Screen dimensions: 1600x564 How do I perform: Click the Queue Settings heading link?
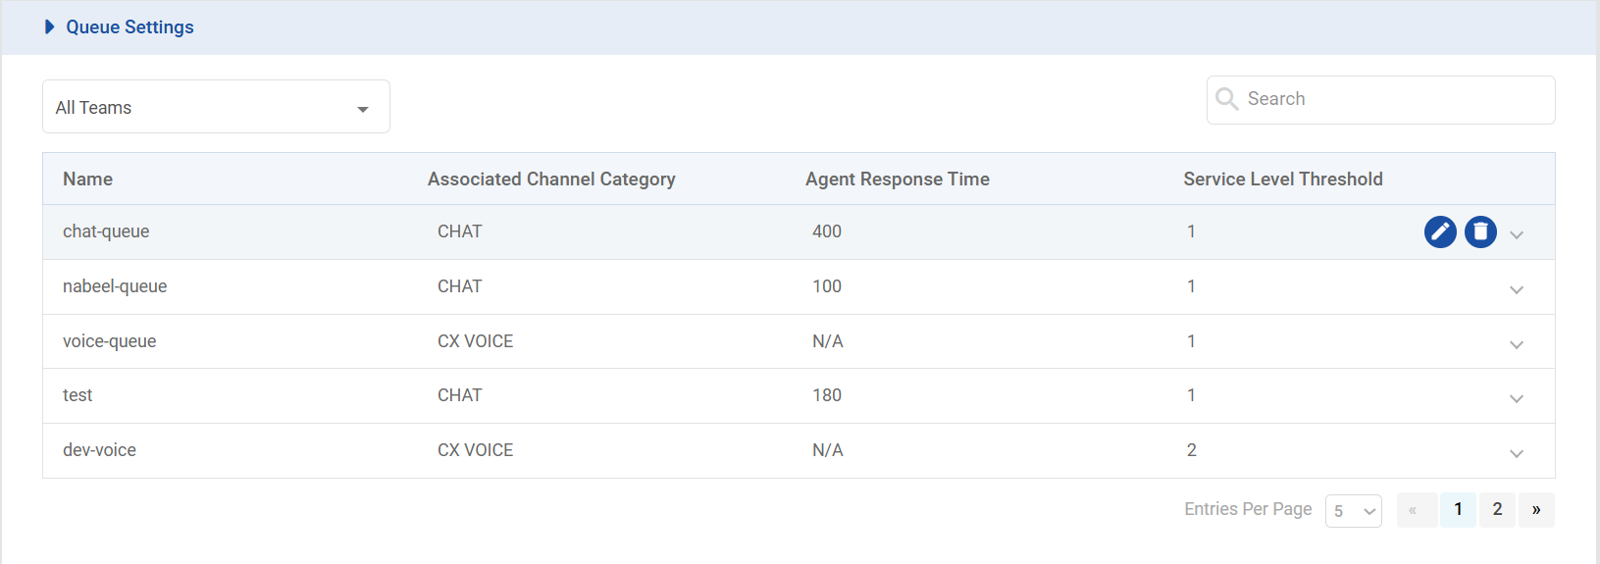[x=129, y=27]
